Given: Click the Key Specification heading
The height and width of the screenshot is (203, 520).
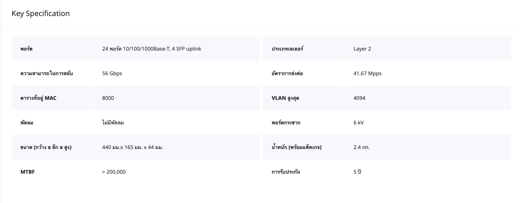Looking at the screenshot, I should [x=40, y=14].
